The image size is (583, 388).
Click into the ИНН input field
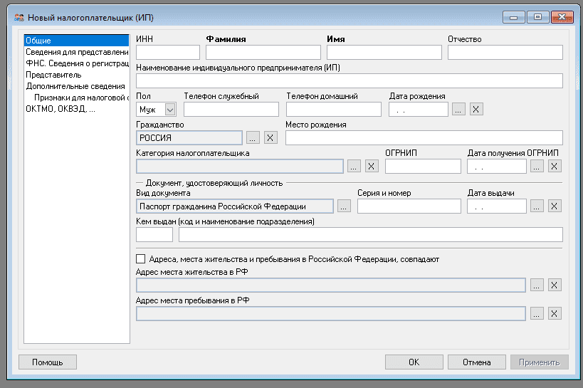pyautogui.click(x=168, y=52)
